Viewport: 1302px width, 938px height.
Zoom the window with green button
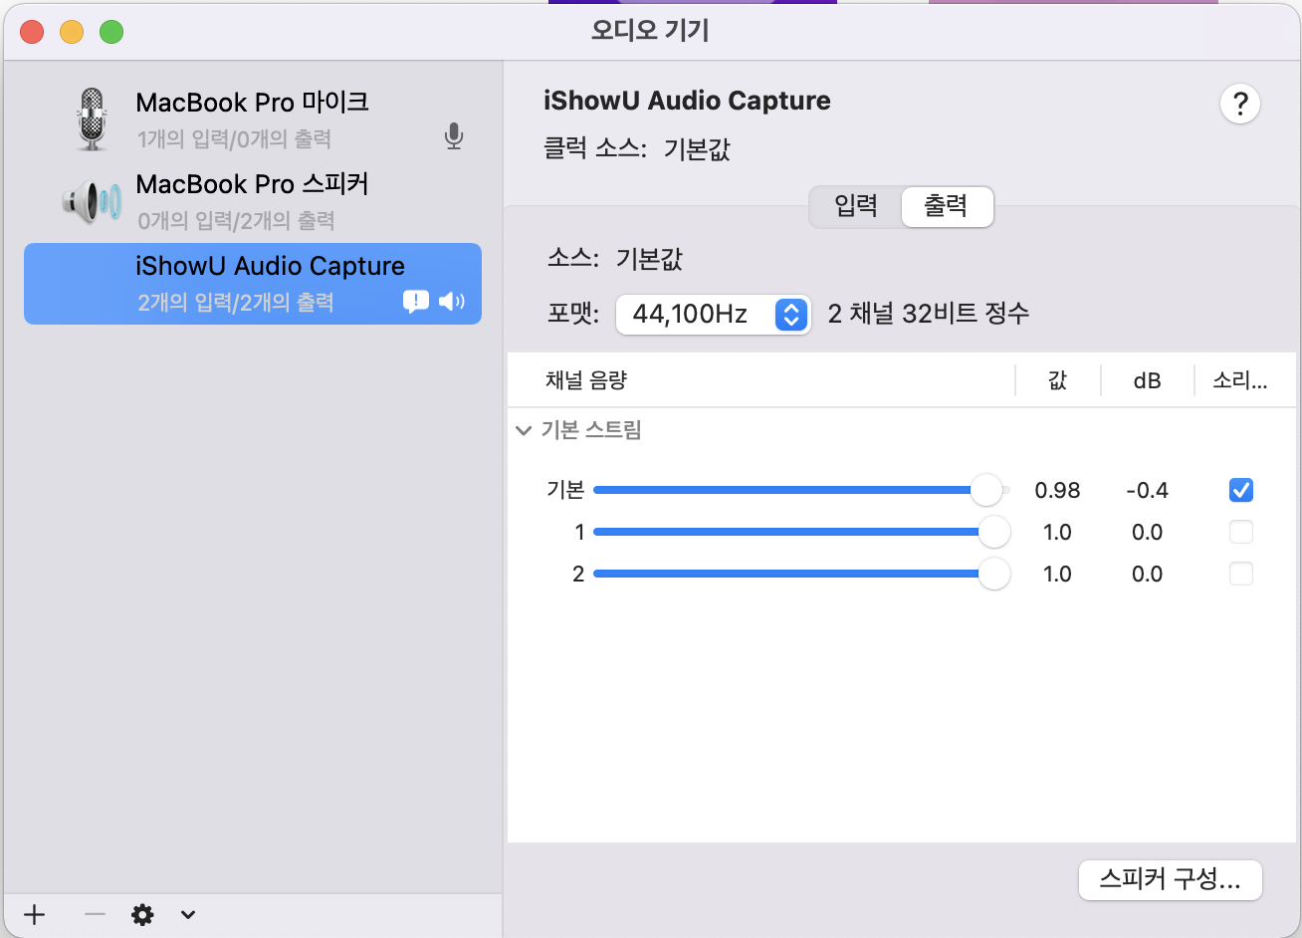point(111,32)
